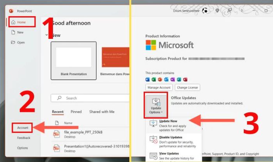Collapse the New section chevron
The width and height of the screenshot is (273, 162).
46,35
